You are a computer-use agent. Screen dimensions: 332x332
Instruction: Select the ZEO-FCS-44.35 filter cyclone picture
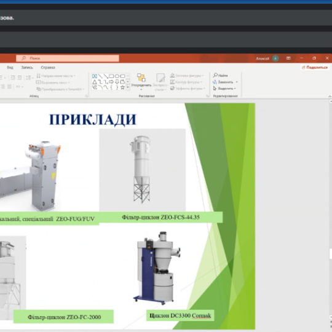143,170
